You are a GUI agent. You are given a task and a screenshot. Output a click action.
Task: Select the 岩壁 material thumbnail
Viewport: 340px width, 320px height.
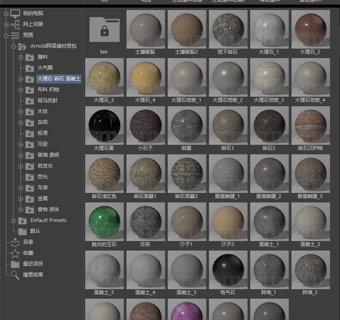coord(187,125)
